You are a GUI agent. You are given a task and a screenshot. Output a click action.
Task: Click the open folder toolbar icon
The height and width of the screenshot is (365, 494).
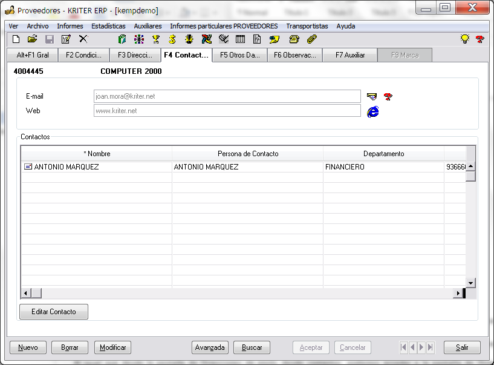33,39
